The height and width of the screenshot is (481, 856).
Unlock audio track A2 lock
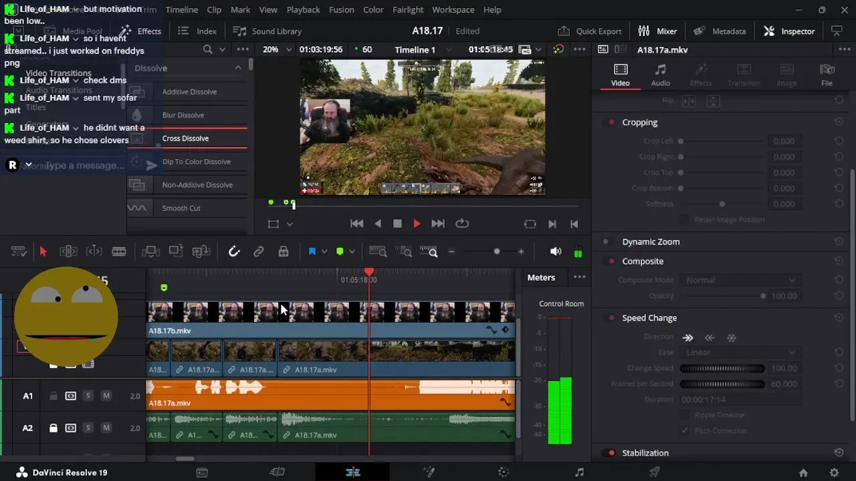(53, 428)
